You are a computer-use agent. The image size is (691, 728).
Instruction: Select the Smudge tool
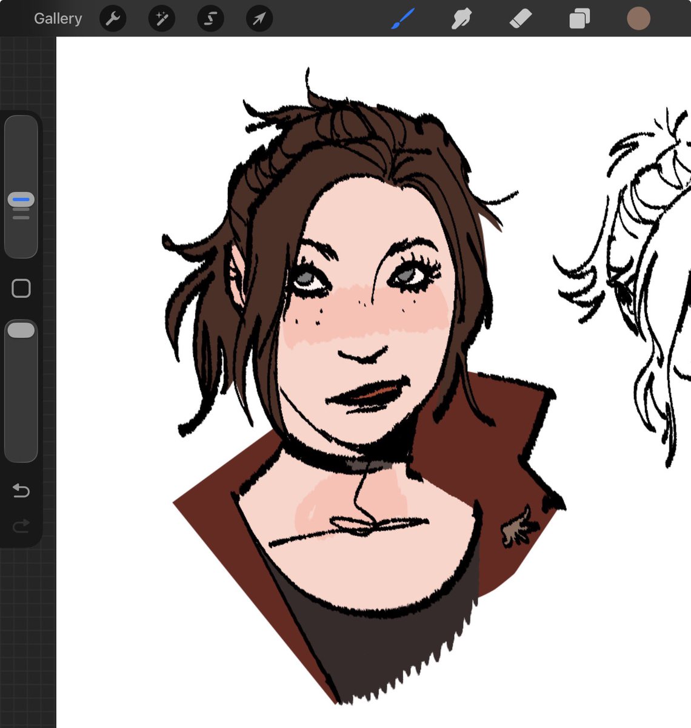click(x=461, y=19)
